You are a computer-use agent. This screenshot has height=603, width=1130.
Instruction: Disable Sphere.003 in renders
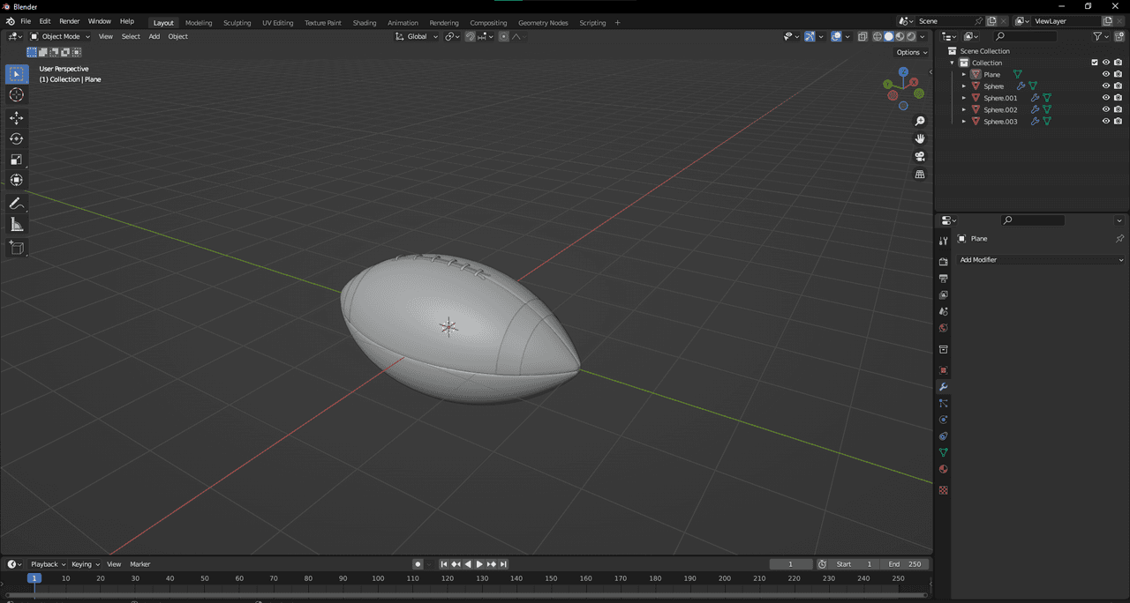1118,122
